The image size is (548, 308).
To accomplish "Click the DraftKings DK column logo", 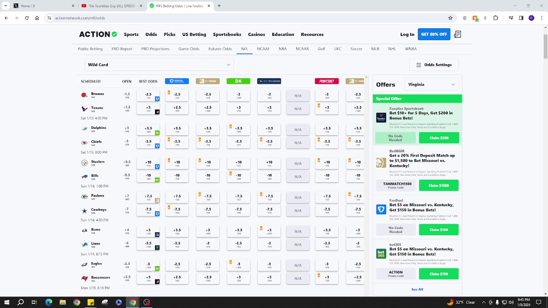I will pos(238,81).
